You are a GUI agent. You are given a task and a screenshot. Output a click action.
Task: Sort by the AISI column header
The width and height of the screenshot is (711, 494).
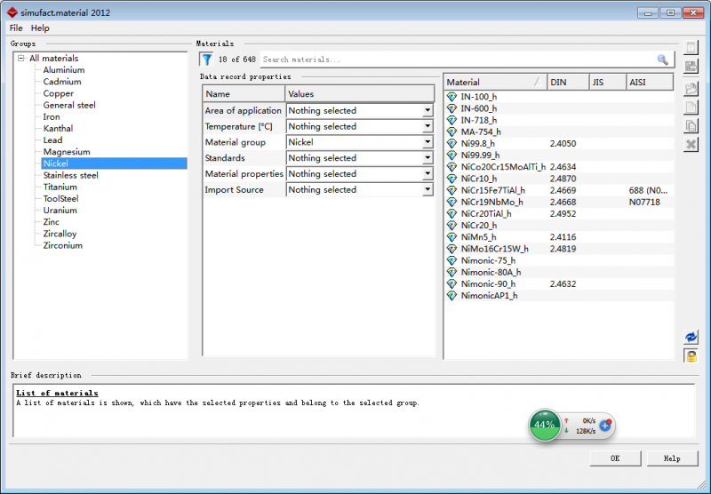tap(650, 82)
